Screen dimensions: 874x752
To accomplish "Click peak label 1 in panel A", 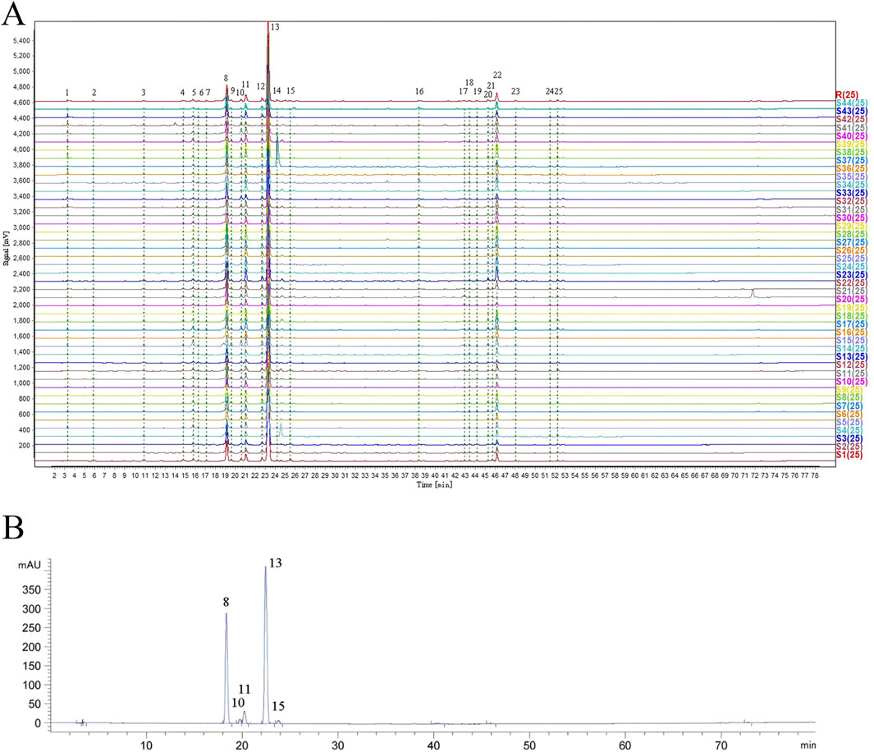I will [x=67, y=93].
